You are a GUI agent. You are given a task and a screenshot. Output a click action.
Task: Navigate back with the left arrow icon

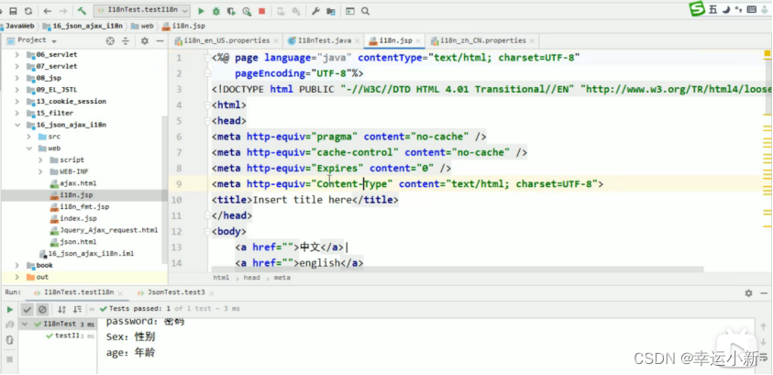(x=47, y=11)
